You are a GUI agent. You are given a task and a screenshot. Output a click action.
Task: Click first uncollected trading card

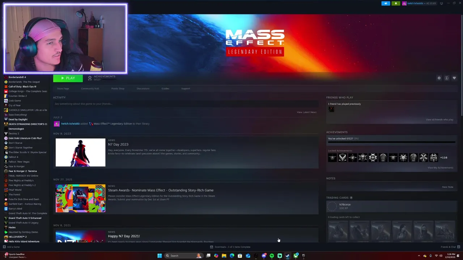(338, 231)
